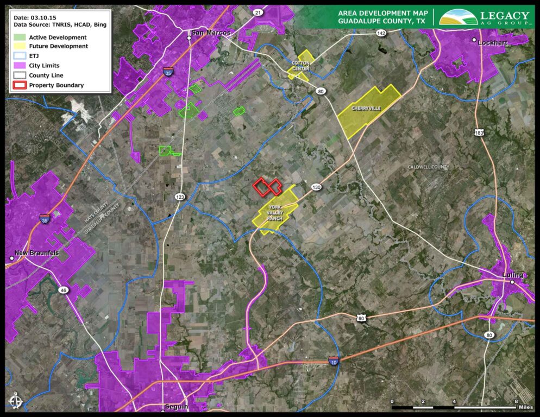540x417 pixels.
Task: Click the "Data Source: TNRIS, HCAD, Bing" text
Action: (x=60, y=25)
